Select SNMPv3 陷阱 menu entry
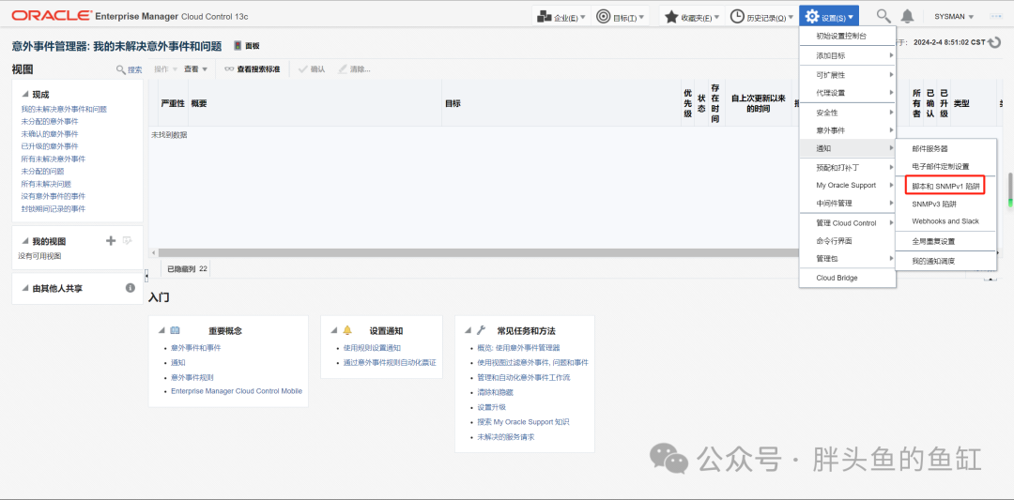This screenshot has width=1014, height=500. coord(945,204)
